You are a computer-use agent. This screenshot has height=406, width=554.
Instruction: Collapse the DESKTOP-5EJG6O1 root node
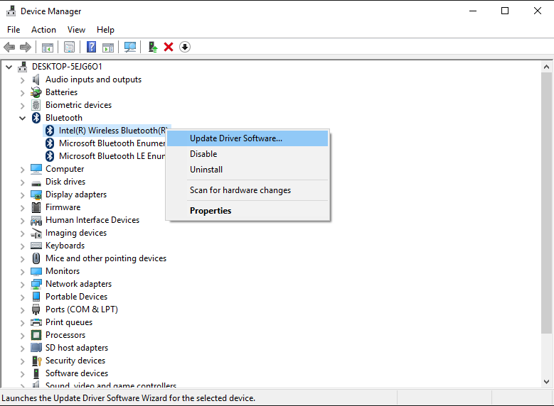pos(9,67)
